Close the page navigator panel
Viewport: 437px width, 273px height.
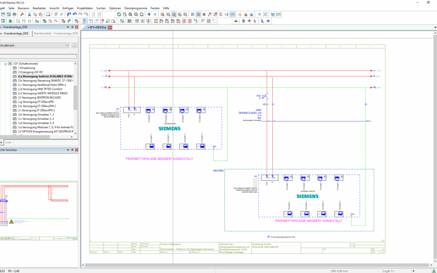(x=76, y=27)
